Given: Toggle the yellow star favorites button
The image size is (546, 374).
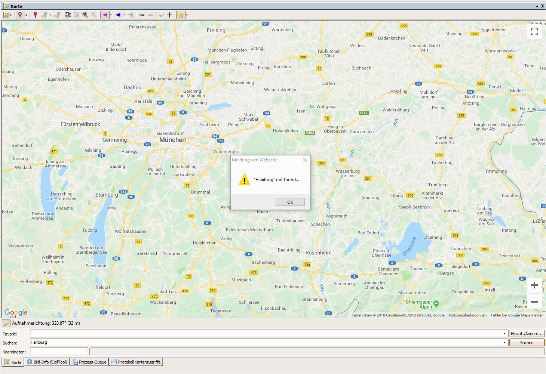Looking at the screenshot, I should point(181,15).
